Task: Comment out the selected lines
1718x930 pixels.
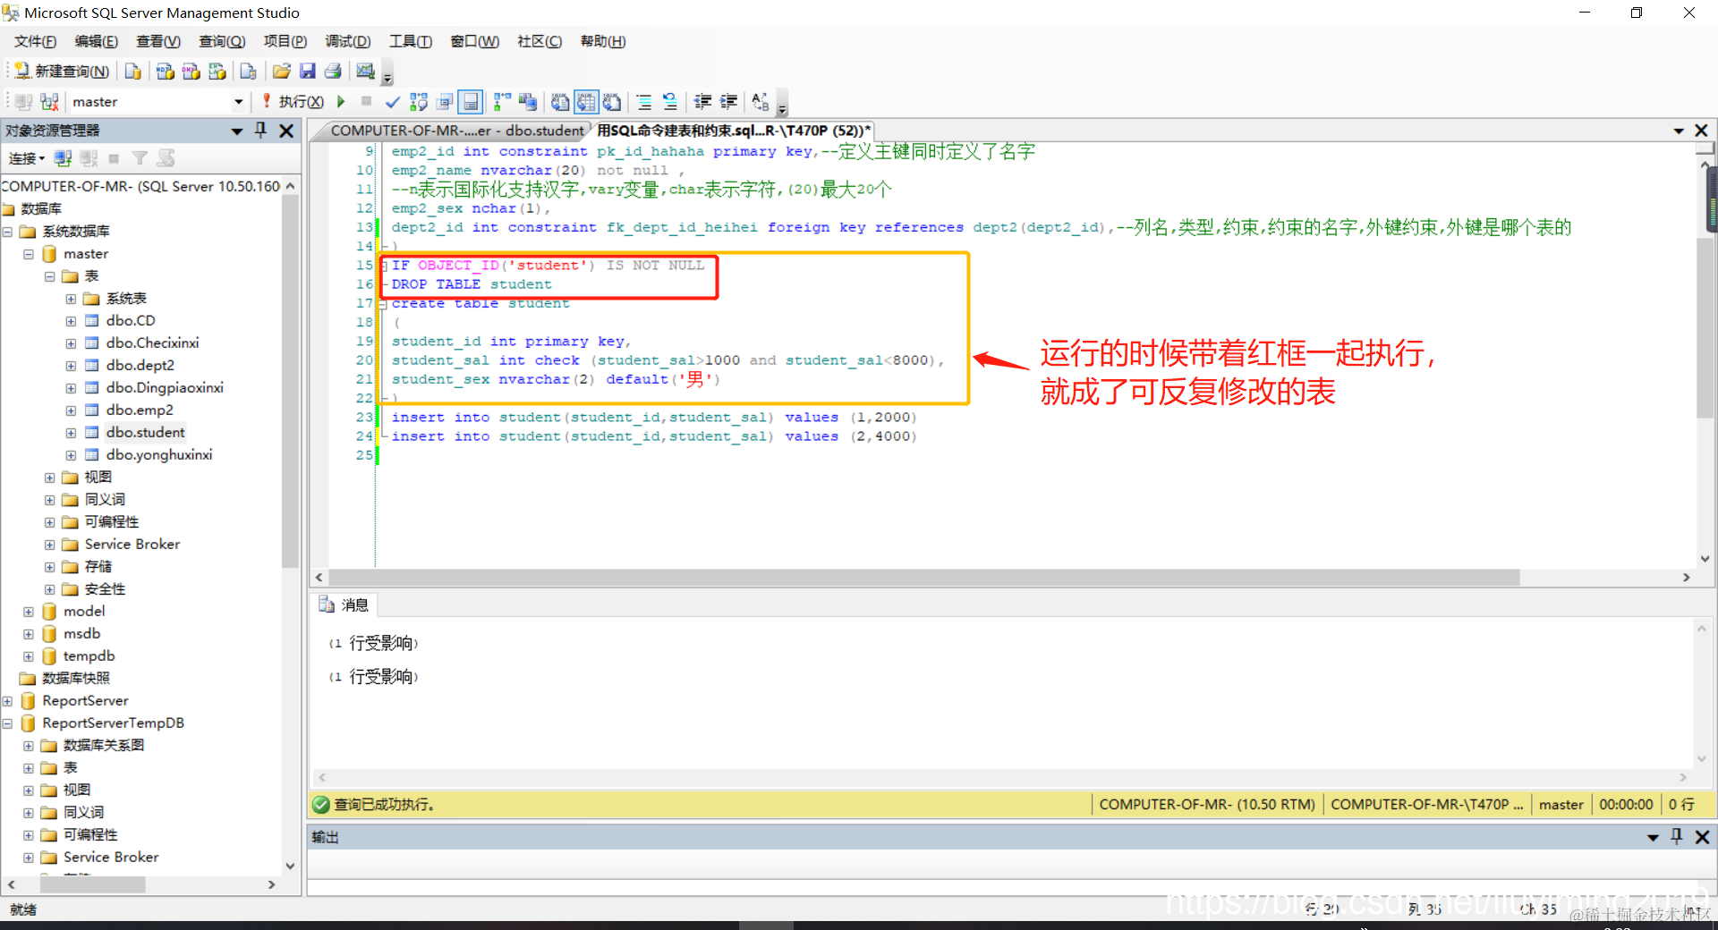Action: coord(643,102)
